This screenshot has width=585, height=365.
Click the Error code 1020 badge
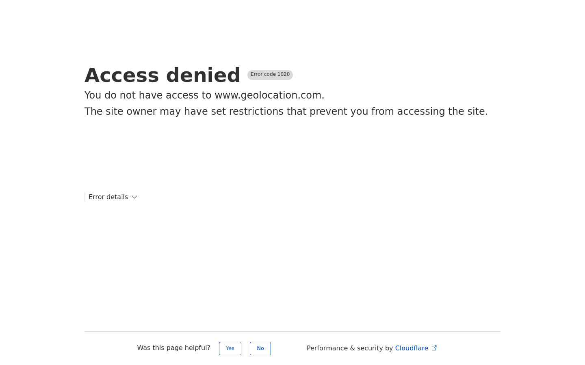point(270,75)
